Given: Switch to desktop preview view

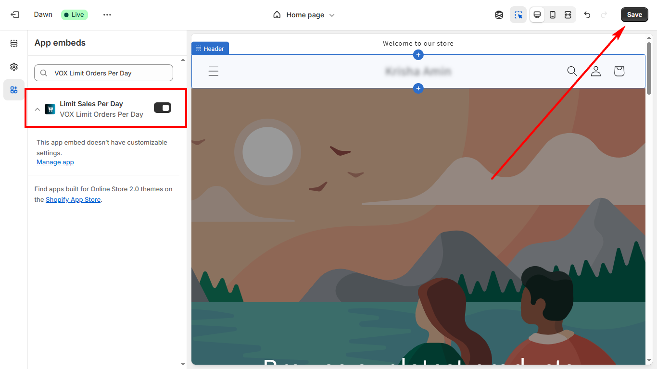Looking at the screenshot, I should 537,15.
